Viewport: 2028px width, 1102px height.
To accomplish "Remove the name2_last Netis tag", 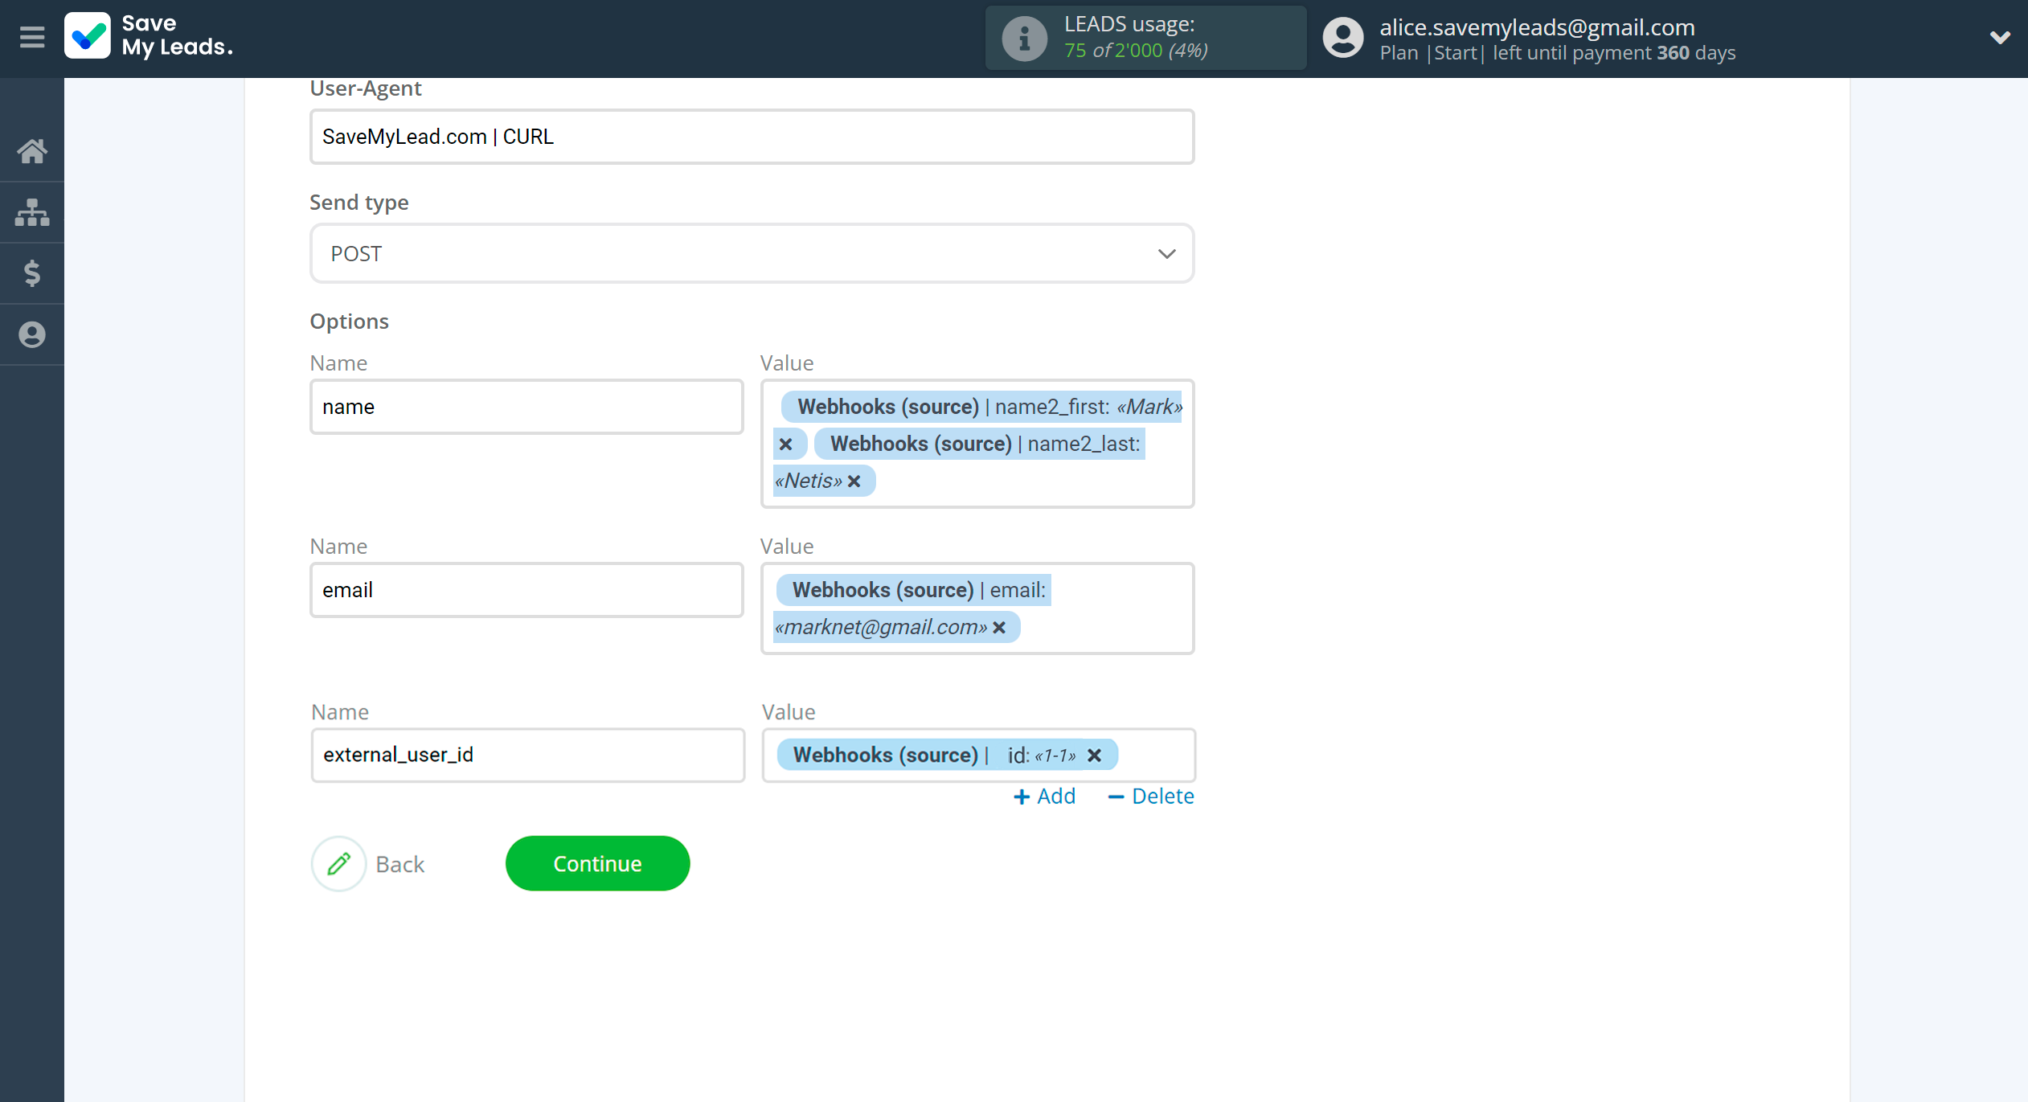I will tap(854, 481).
